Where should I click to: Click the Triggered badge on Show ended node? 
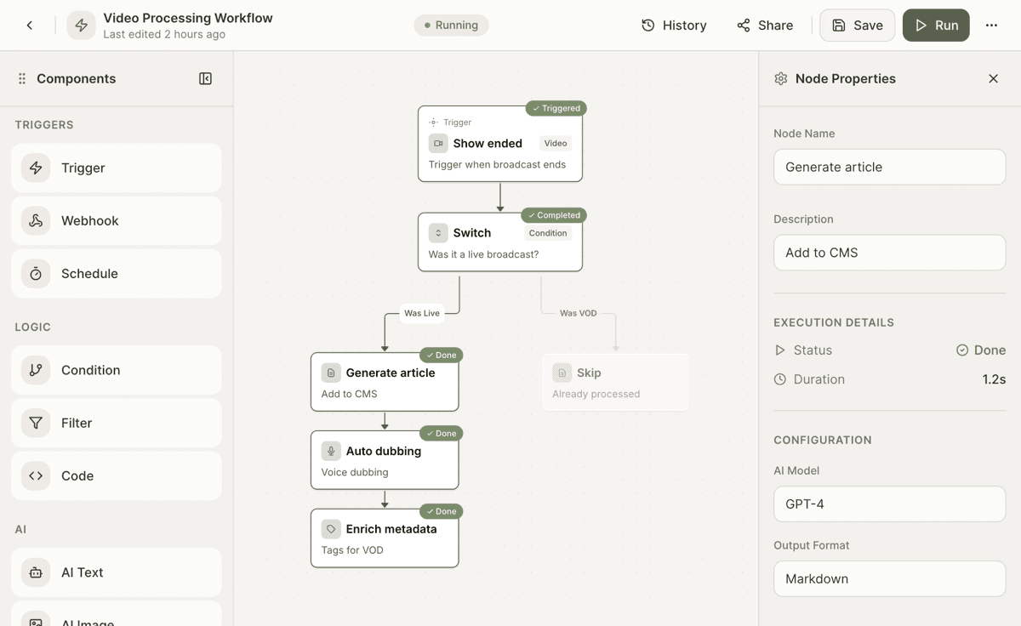coord(556,108)
